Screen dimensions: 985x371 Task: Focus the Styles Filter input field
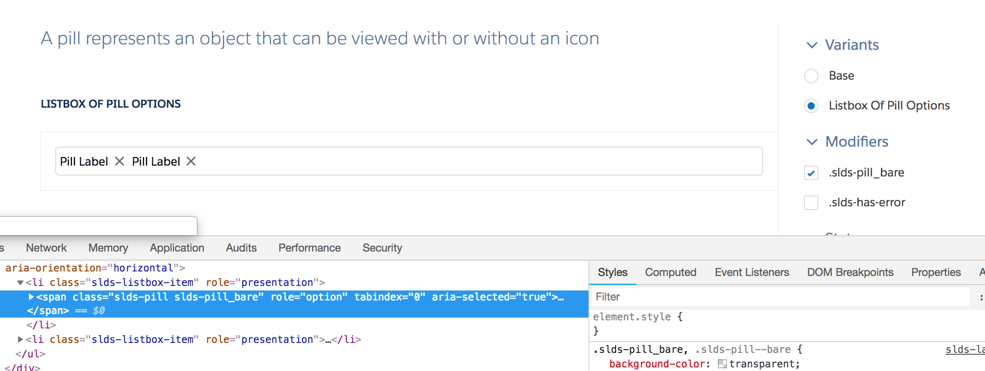pos(780,297)
